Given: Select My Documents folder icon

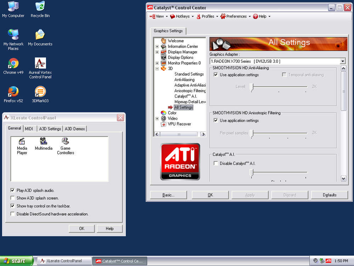Looking at the screenshot, I should (x=40, y=38).
